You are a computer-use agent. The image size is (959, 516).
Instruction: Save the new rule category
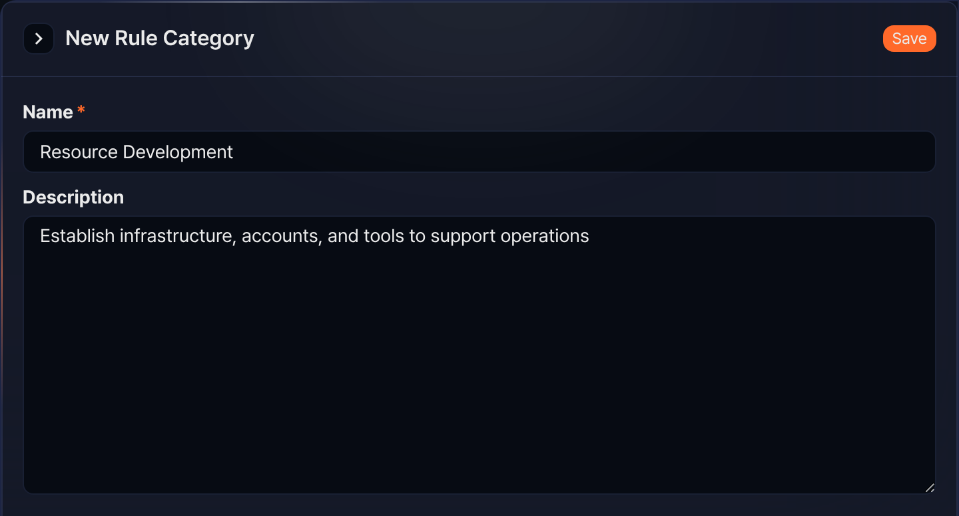tap(909, 39)
